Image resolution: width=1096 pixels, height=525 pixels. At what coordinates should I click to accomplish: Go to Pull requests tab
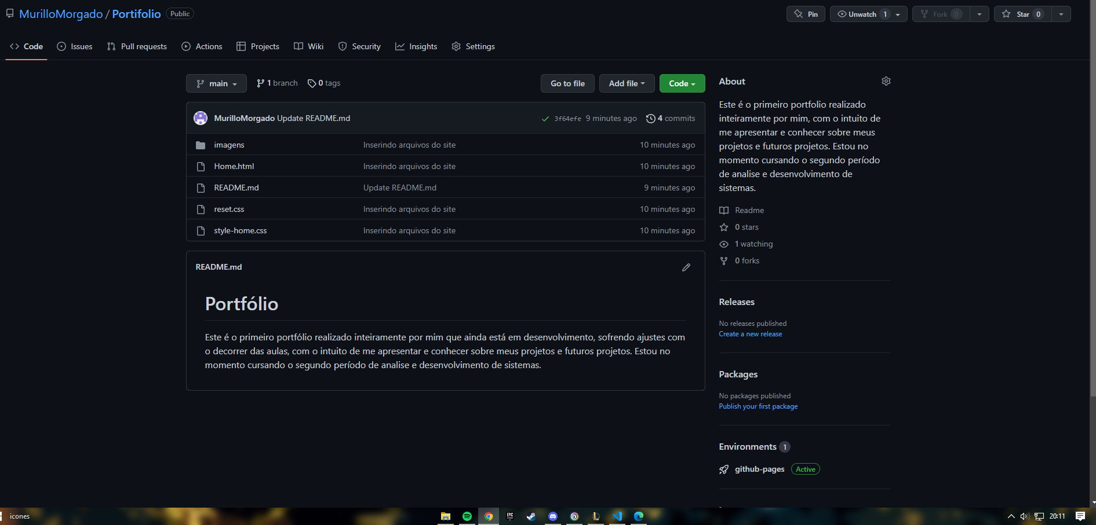(137, 46)
